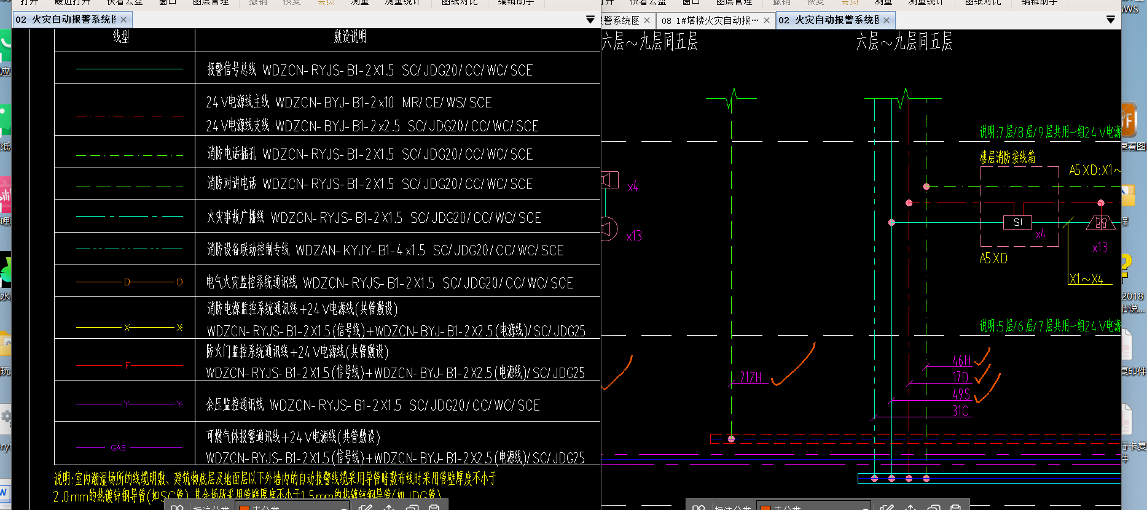Select the 消防电话插孔 legend text
The image size is (1147, 510).
(x=370, y=154)
